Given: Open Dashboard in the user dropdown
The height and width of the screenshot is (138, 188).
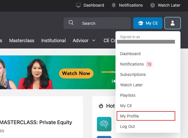Looking at the screenshot, I should tap(130, 54).
